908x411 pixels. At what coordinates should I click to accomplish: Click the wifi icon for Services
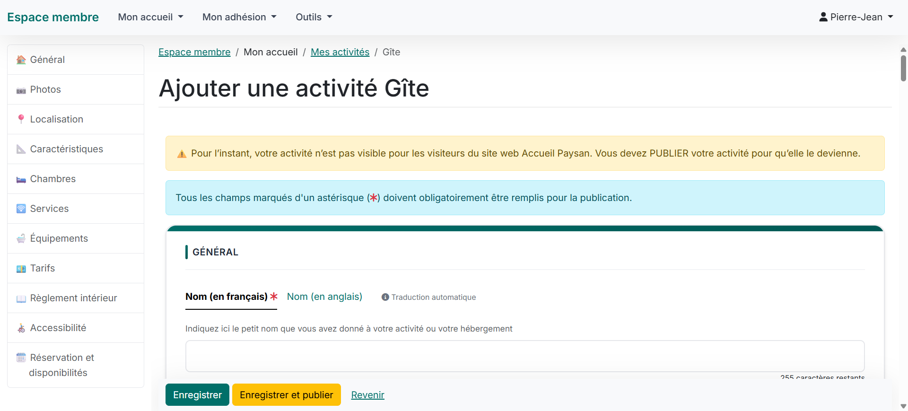coord(21,209)
